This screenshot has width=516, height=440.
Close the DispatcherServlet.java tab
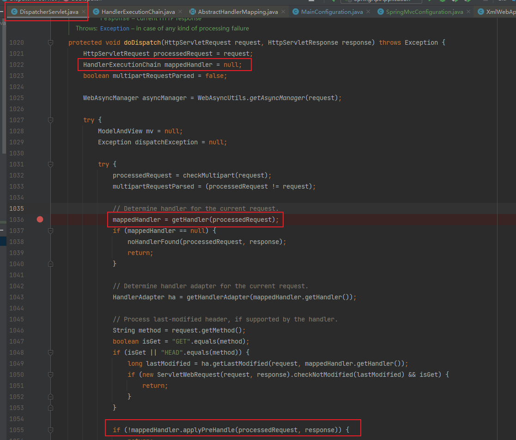(84, 12)
